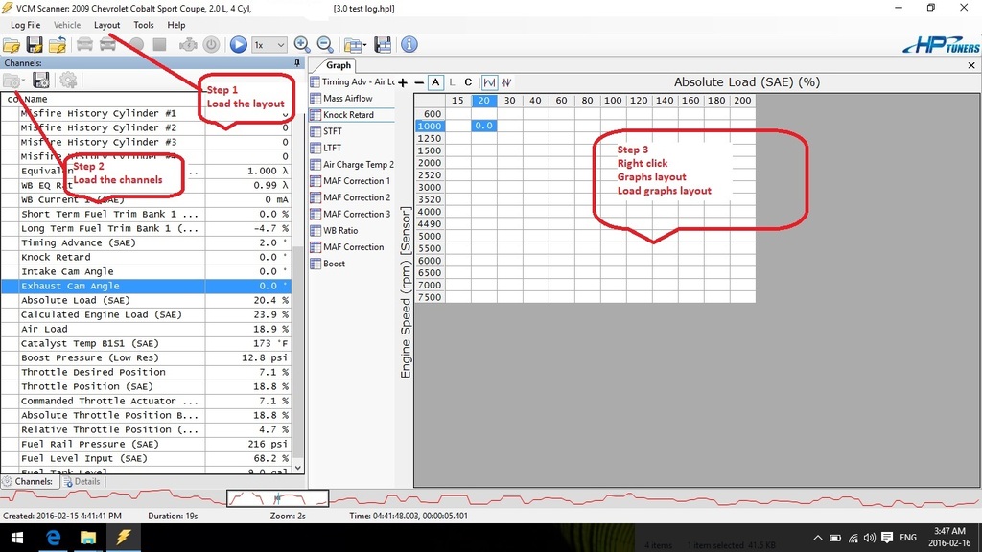This screenshot has width=982, height=552.
Task: Click the timeline zoom window thumbnail
Action: (x=277, y=498)
